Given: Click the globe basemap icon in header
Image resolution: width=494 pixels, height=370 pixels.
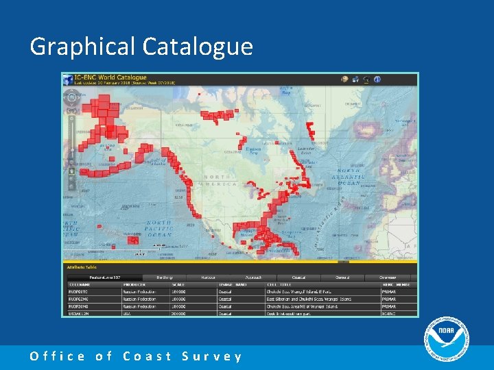Looking at the screenshot, I should pos(344,79).
